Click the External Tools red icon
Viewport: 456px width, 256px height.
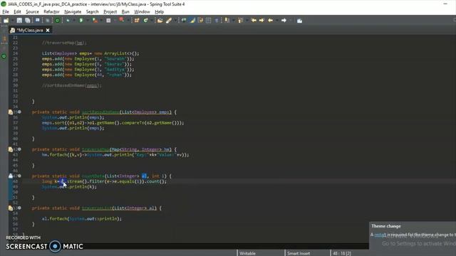point(122,20)
